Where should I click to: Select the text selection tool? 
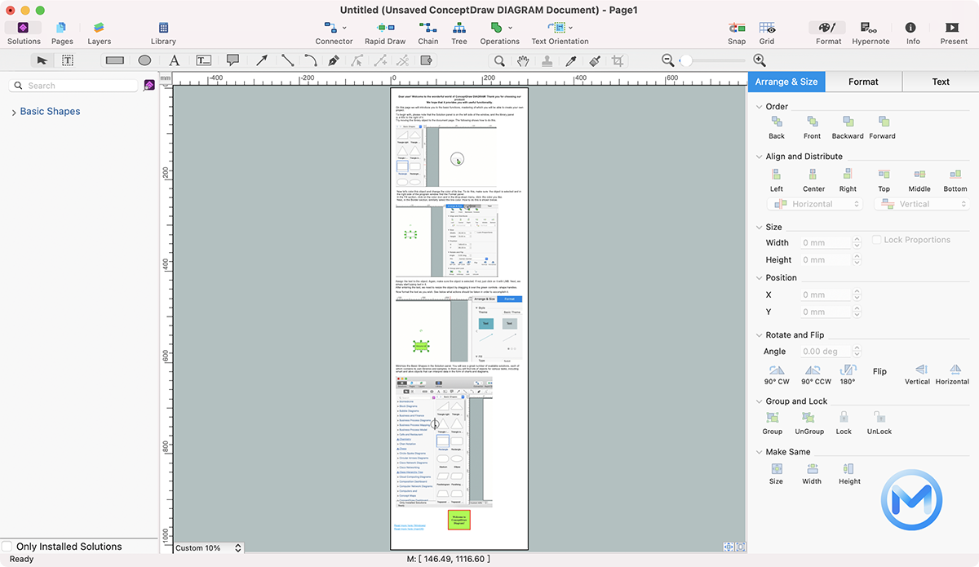coord(67,60)
